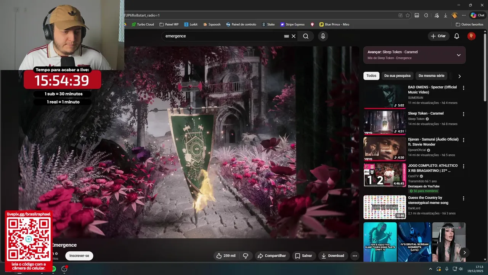The height and width of the screenshot is (275, 488).
Task: Open options menu for Djavan - Samurai
Action: pos(464,140)
